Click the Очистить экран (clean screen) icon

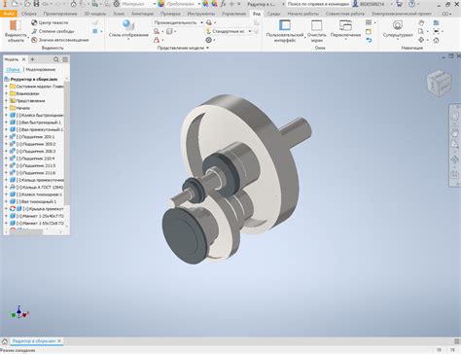pos(316,25)
